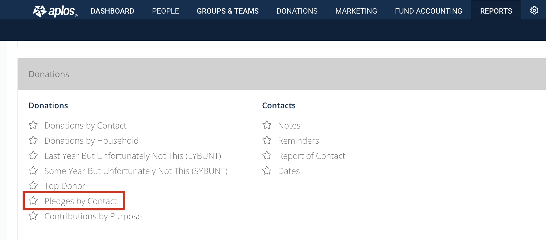The height and width of the screenshot is (240, 546).
Task: Click the Aplos logo
Action: [x=55, y=11]
